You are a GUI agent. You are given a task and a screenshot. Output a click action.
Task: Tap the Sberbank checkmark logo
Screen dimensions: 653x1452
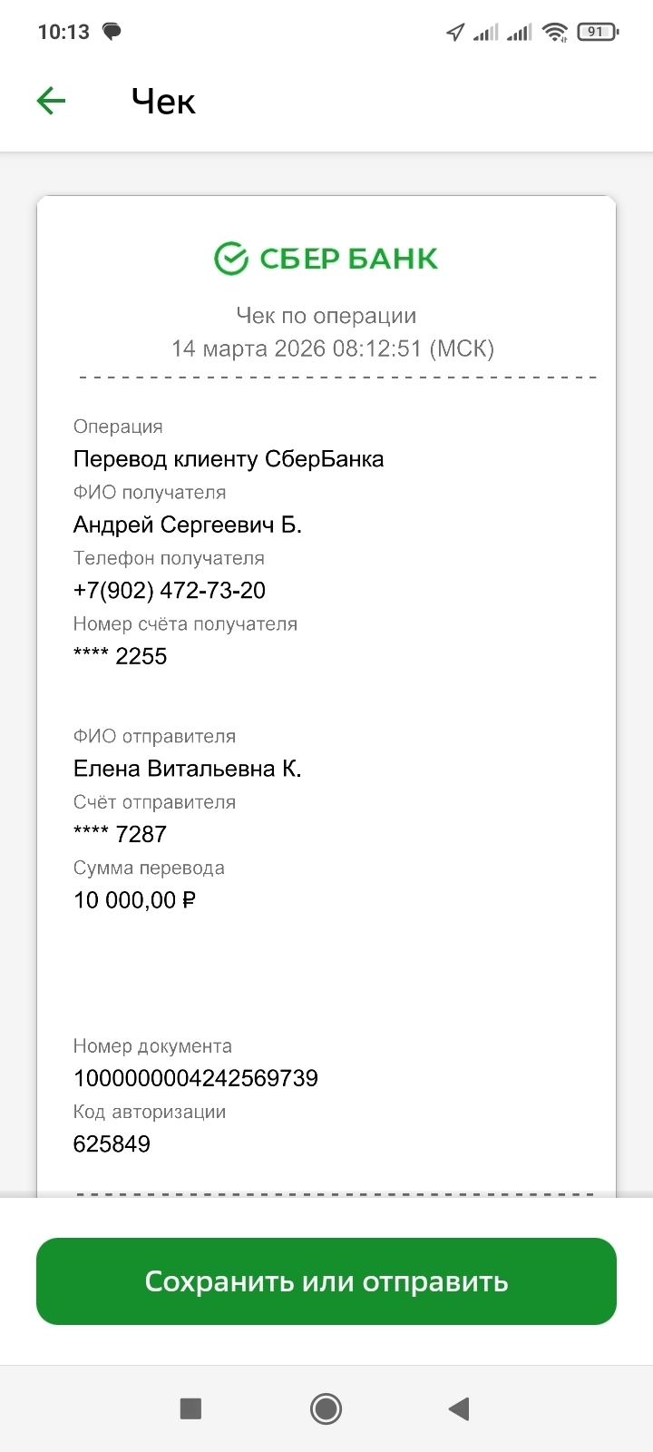pos(231,259)
